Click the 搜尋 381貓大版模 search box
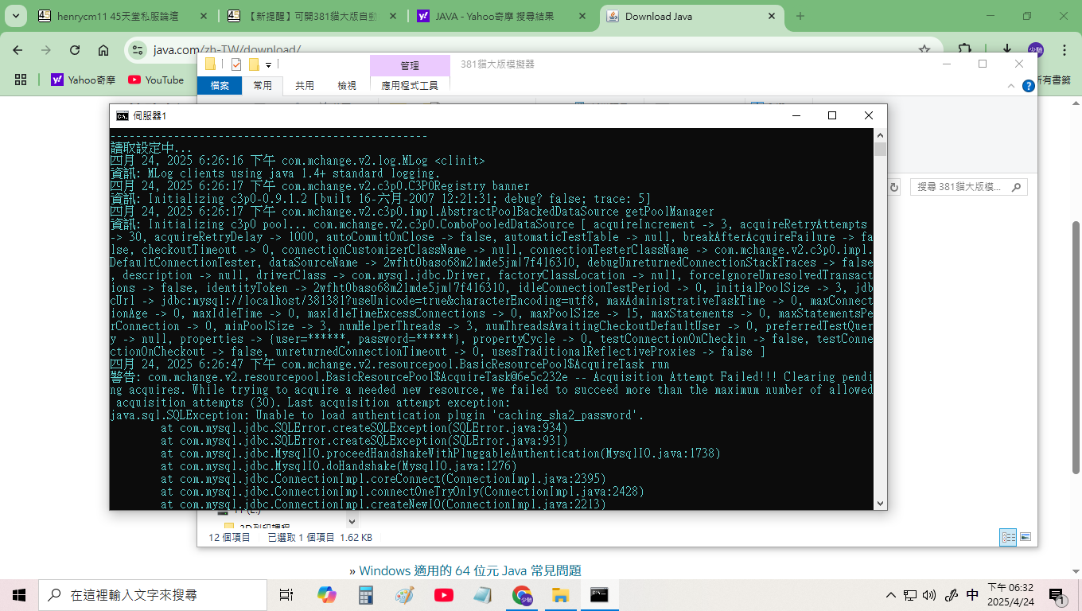The height and width of the screenshot is (611, 1082). pyautogui.click(x=968, y=187)
